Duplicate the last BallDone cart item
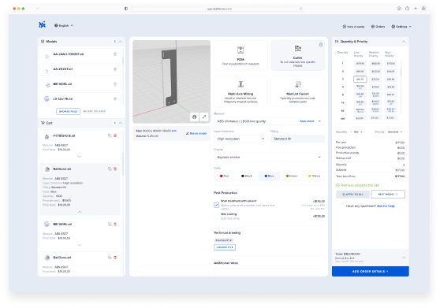Image resolution: width=440 pixels, height=308 pixels. 110,258
